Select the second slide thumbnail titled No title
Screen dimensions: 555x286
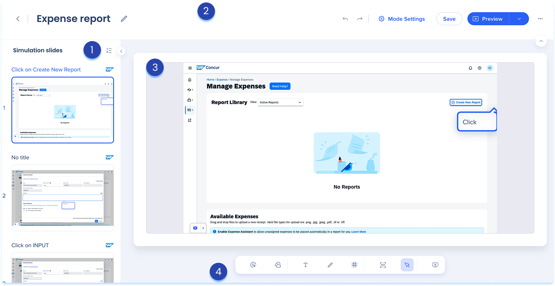click(63, 198)
